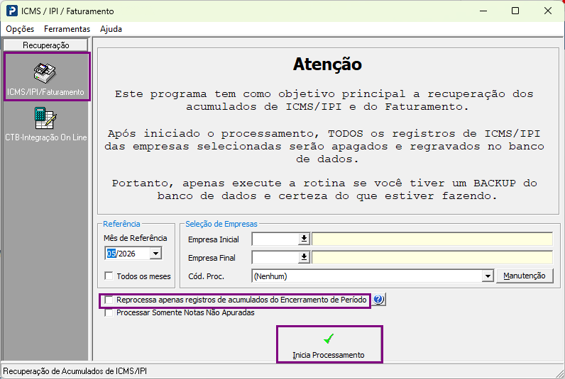Image resolution: width=565 pixels, height=379 pixels.
Task: Open Empresa Inicial lookup arrow button
Action: coord(304,239)
